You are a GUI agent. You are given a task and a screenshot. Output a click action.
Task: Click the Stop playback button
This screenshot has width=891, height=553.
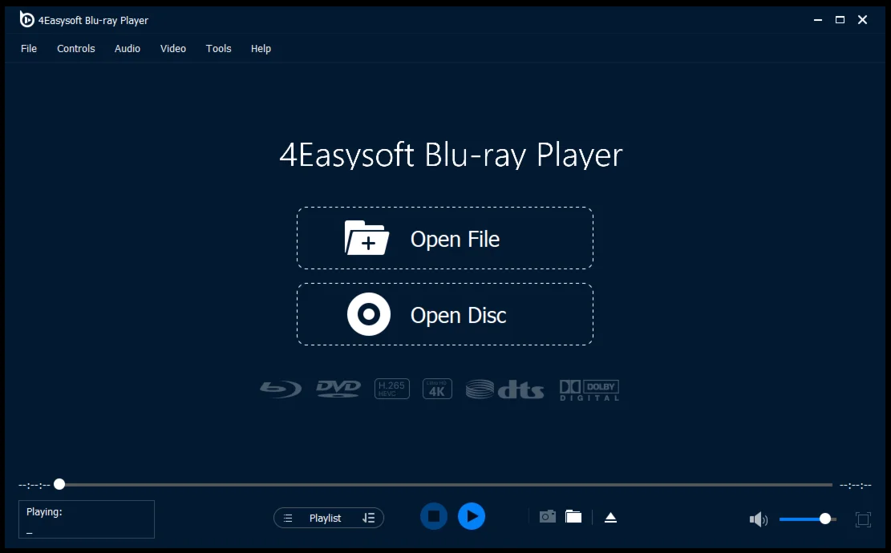click(x=434, y=517)
